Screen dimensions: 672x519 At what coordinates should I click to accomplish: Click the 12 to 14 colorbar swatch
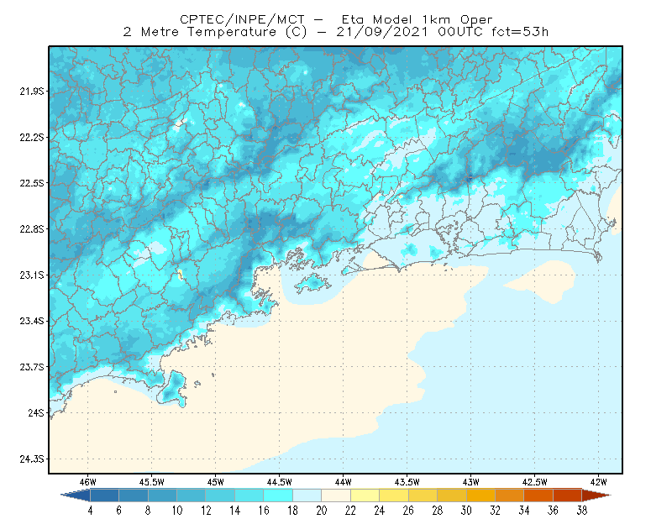pyautogui.click(x=220, y=495)
